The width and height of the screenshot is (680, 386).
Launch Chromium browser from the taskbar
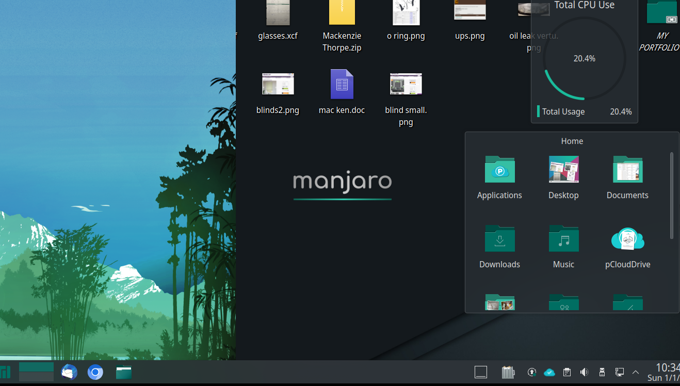tap(95, 372)
